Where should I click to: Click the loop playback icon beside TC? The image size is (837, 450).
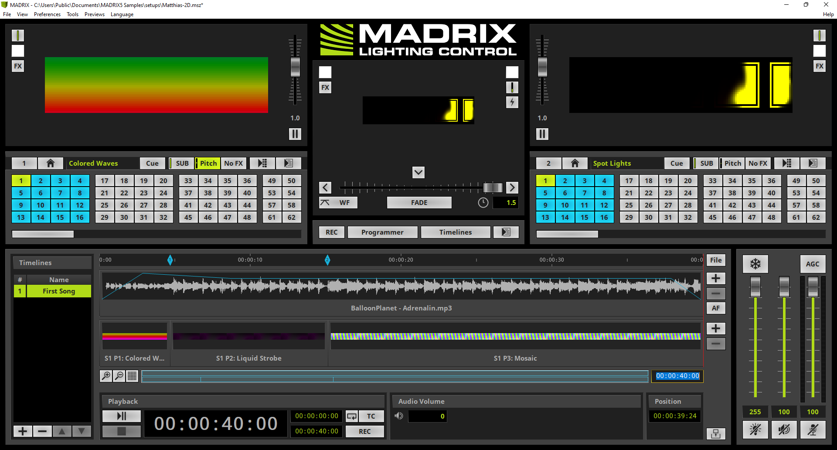point(352,416)
